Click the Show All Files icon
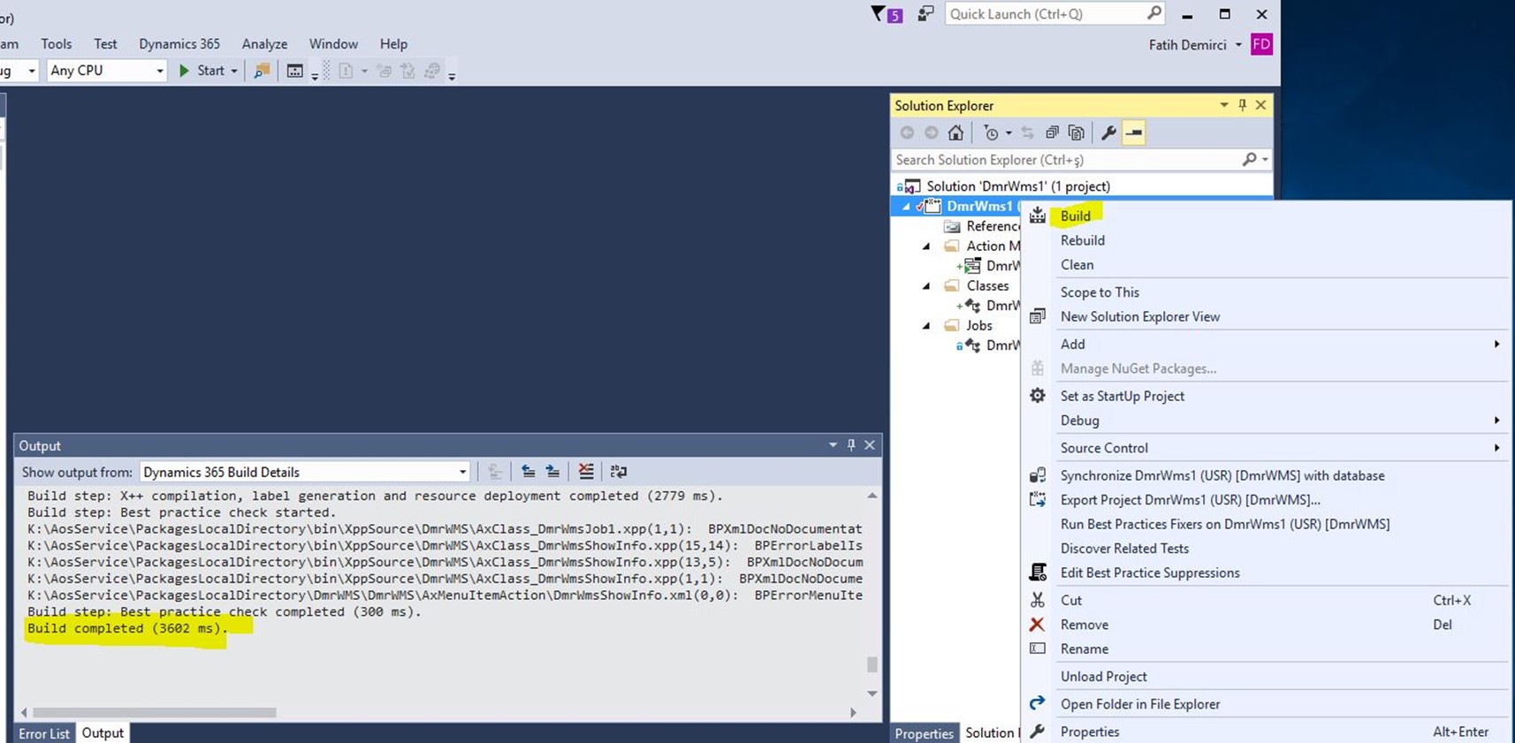Screen dimensions: 1515x743 pyautogui.click(x=1076, y=133)
